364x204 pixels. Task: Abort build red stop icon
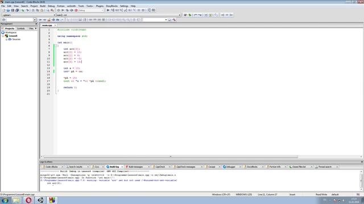pos(76,10)
